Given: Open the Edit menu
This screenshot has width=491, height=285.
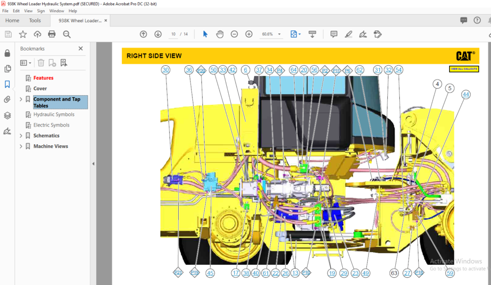Looking at the screenshot, I should coord(16,10).
